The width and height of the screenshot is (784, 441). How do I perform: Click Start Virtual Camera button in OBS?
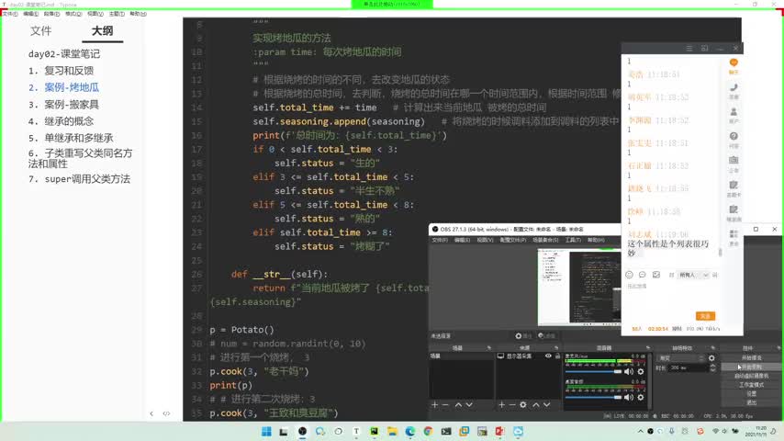(x=751, y=376)
